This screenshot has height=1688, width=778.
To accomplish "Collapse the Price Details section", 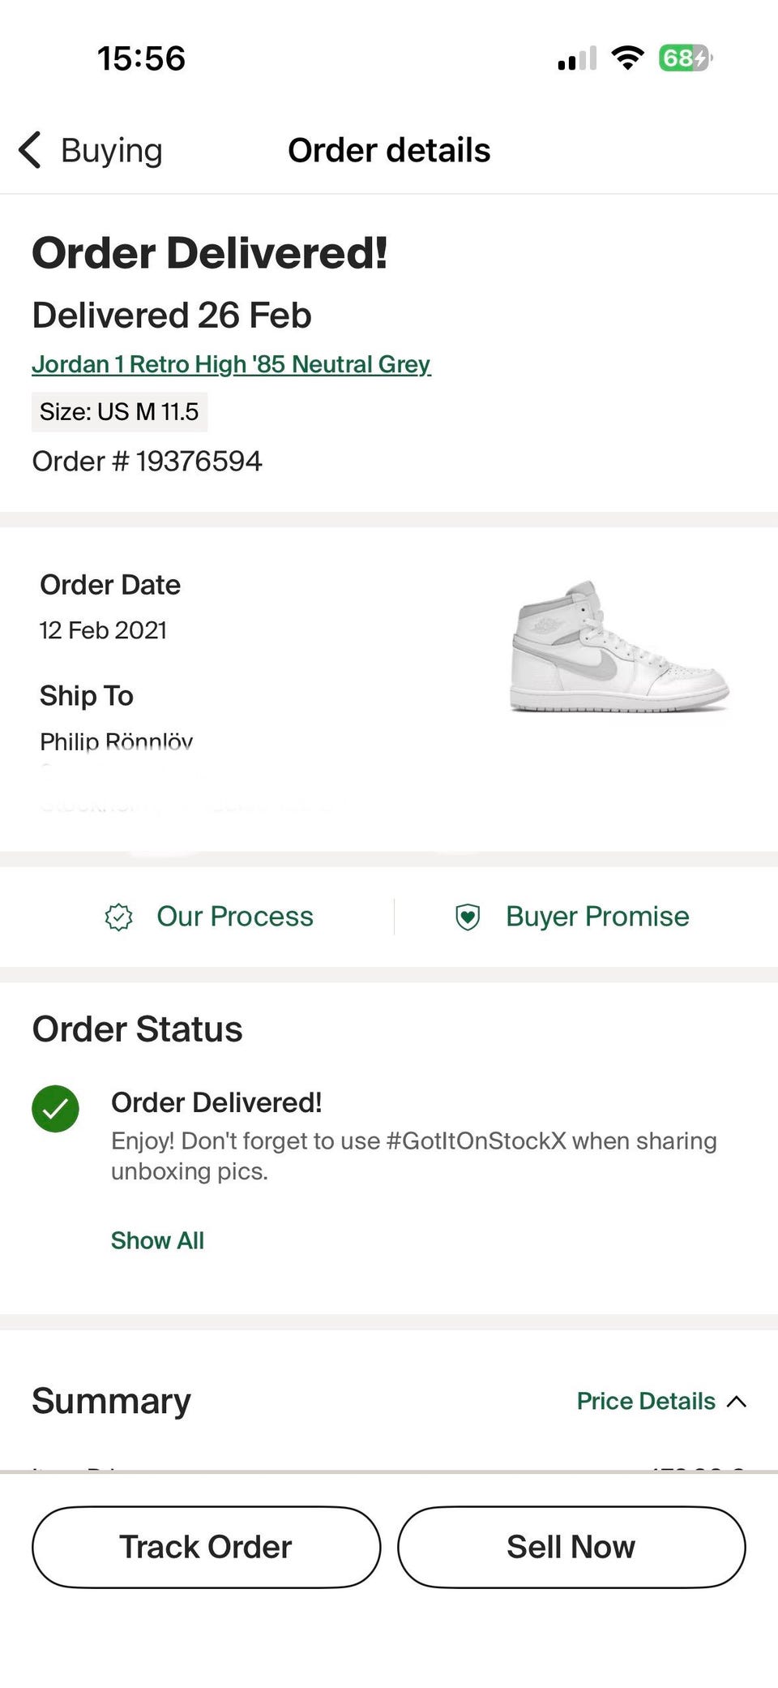I will pyautogui.click(x=646, y=1401).
